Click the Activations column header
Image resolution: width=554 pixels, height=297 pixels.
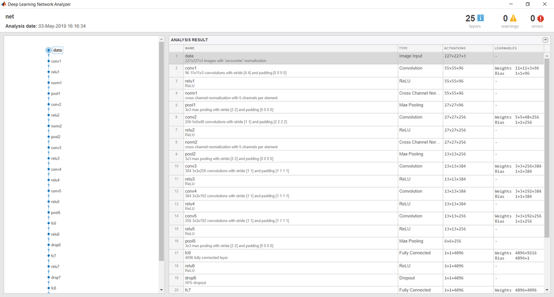[x=455, y=48]
